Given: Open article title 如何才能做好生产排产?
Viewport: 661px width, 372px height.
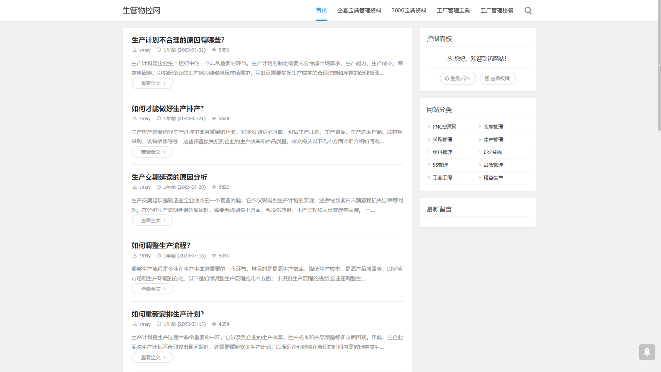Looking at the screenshot, I should [x=168, y=108].
